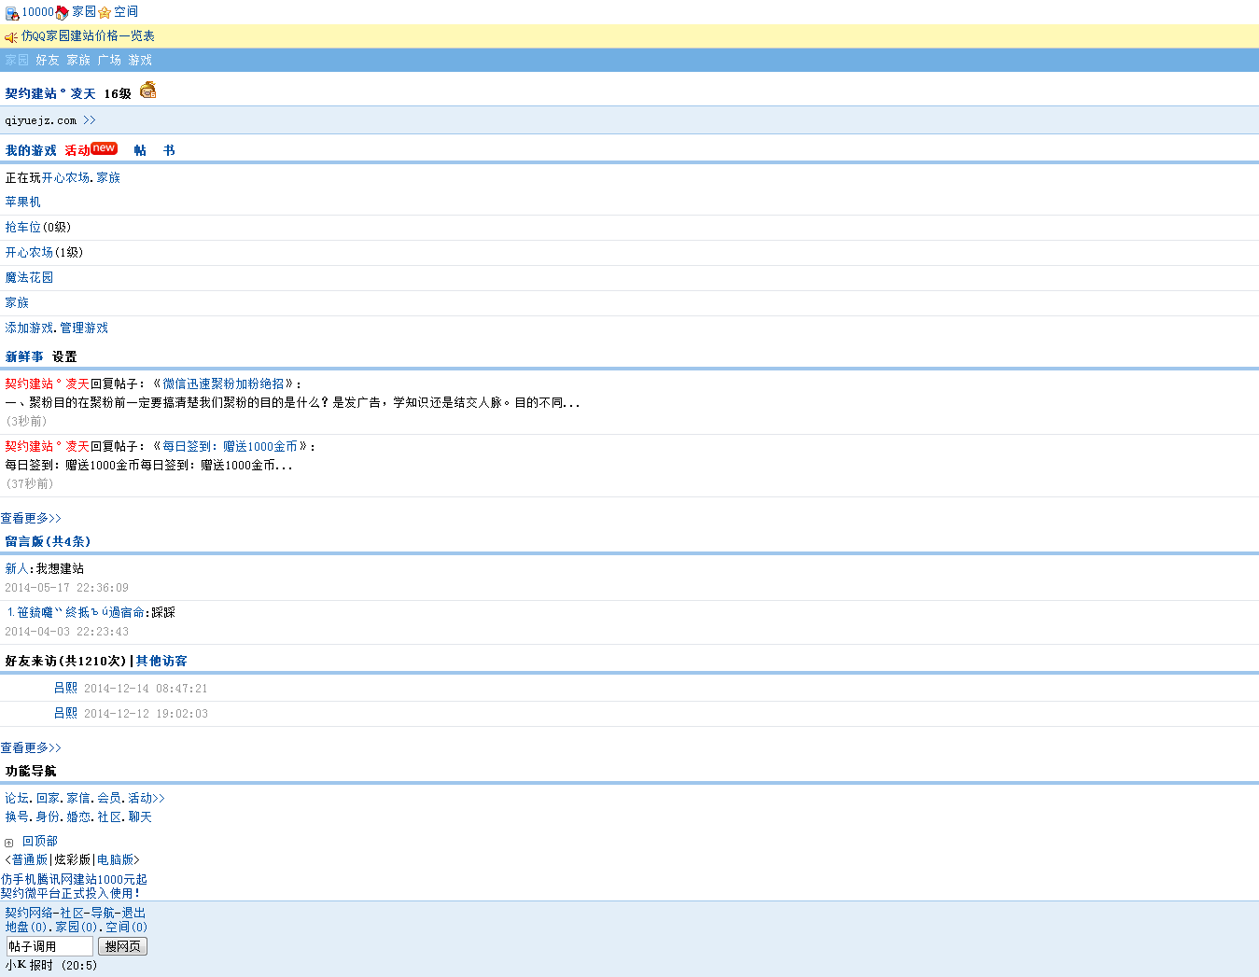Click the up-arrow icon beside 回顶部
1259x977 pixels.
(9, 843)
